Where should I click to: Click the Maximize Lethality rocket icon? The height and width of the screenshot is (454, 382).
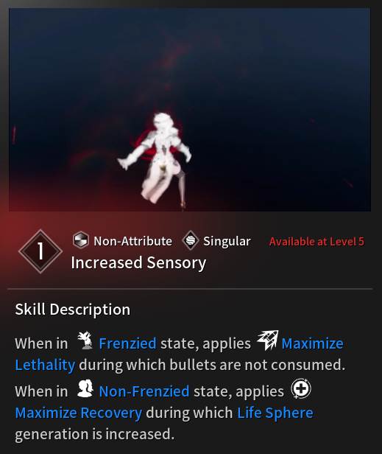tap(268, 340)
